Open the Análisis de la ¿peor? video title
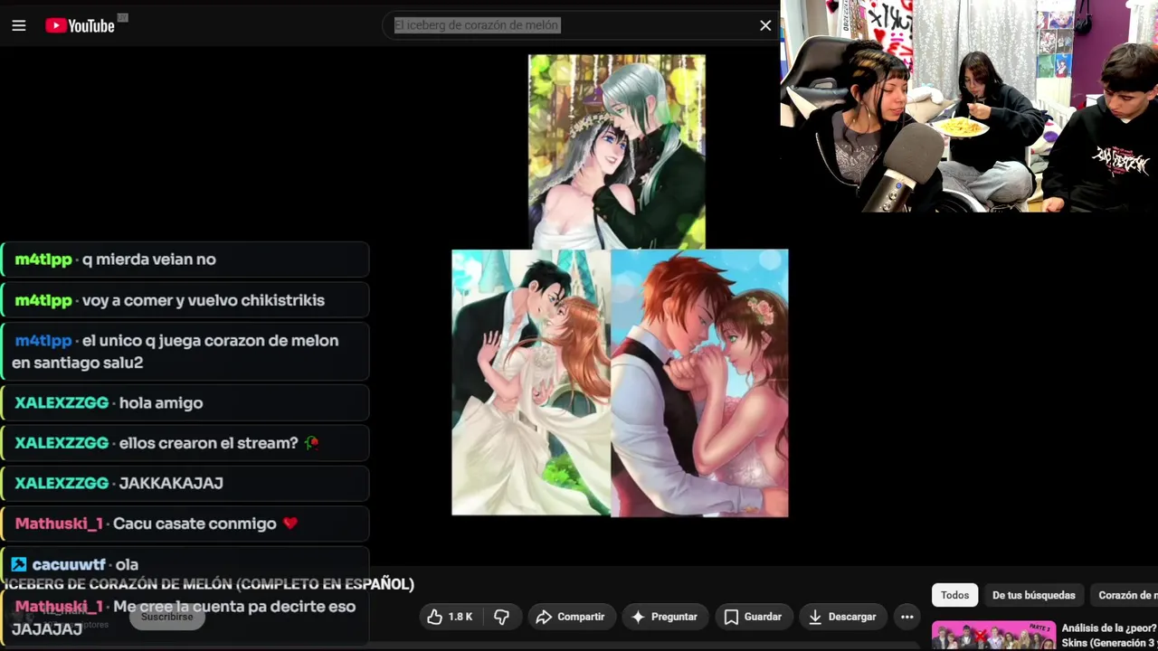The image size is (1158, 651). point(1109,635)
